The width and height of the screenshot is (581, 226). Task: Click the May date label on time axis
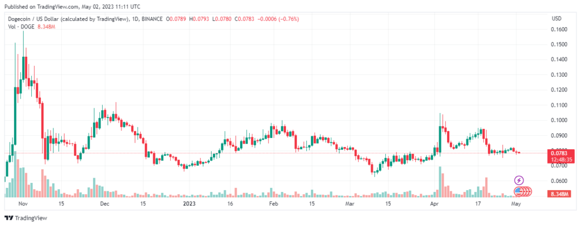coord(516,204)
